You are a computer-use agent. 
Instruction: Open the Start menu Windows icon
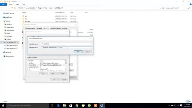(x=3, y=106)
